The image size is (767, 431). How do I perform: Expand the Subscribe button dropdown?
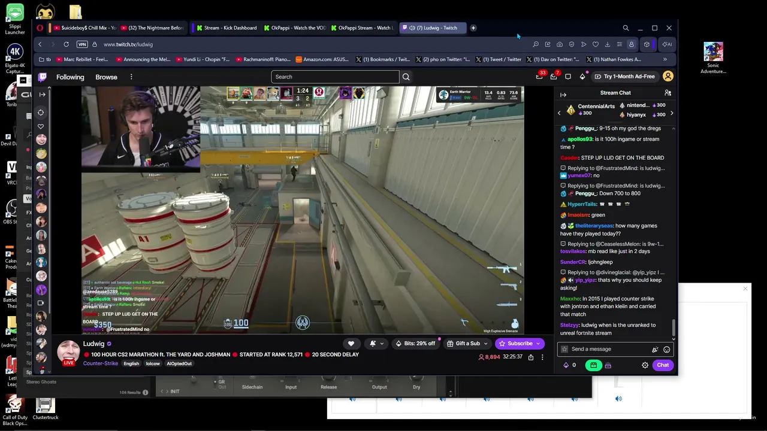click(539, 344)
